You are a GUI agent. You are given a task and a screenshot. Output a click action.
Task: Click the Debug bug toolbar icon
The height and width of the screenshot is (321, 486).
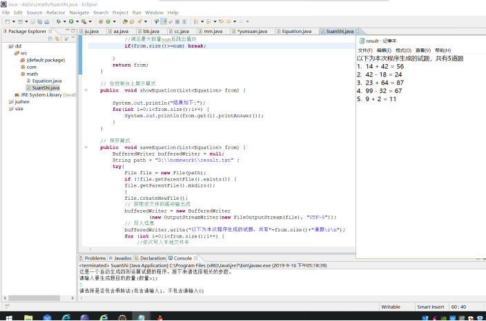(59, 21)
